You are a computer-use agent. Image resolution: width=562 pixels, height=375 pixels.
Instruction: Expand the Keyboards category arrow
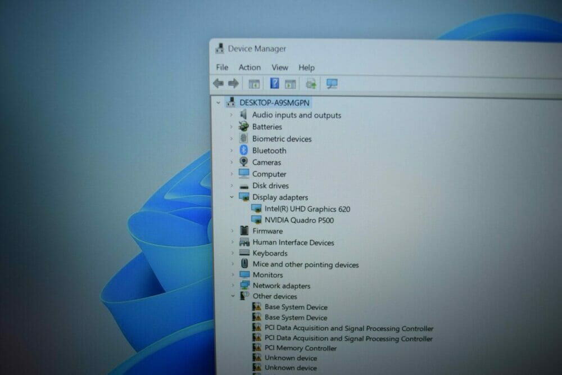click(x=232, y=253)
